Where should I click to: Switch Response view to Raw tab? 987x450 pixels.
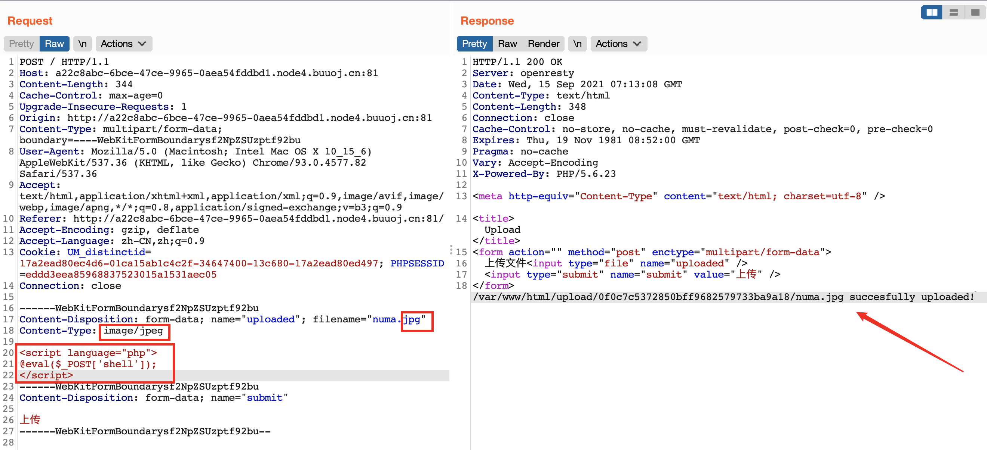click(x=507, y=44)
